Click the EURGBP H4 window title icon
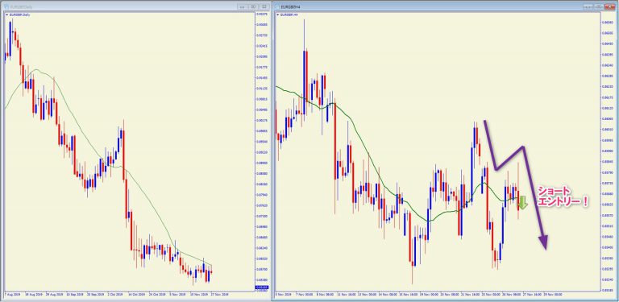Viewport: 619px width, 302px height. coord(277,6)
